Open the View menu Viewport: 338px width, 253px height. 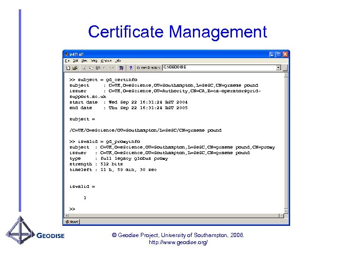[84, 61]
